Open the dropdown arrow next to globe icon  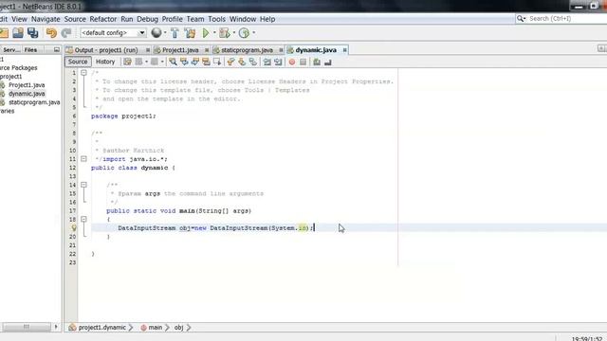pos(165,33)
